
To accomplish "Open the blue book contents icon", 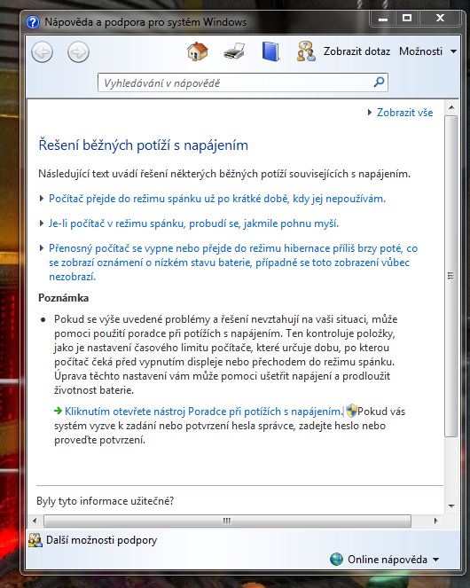I will click(270, 51).
